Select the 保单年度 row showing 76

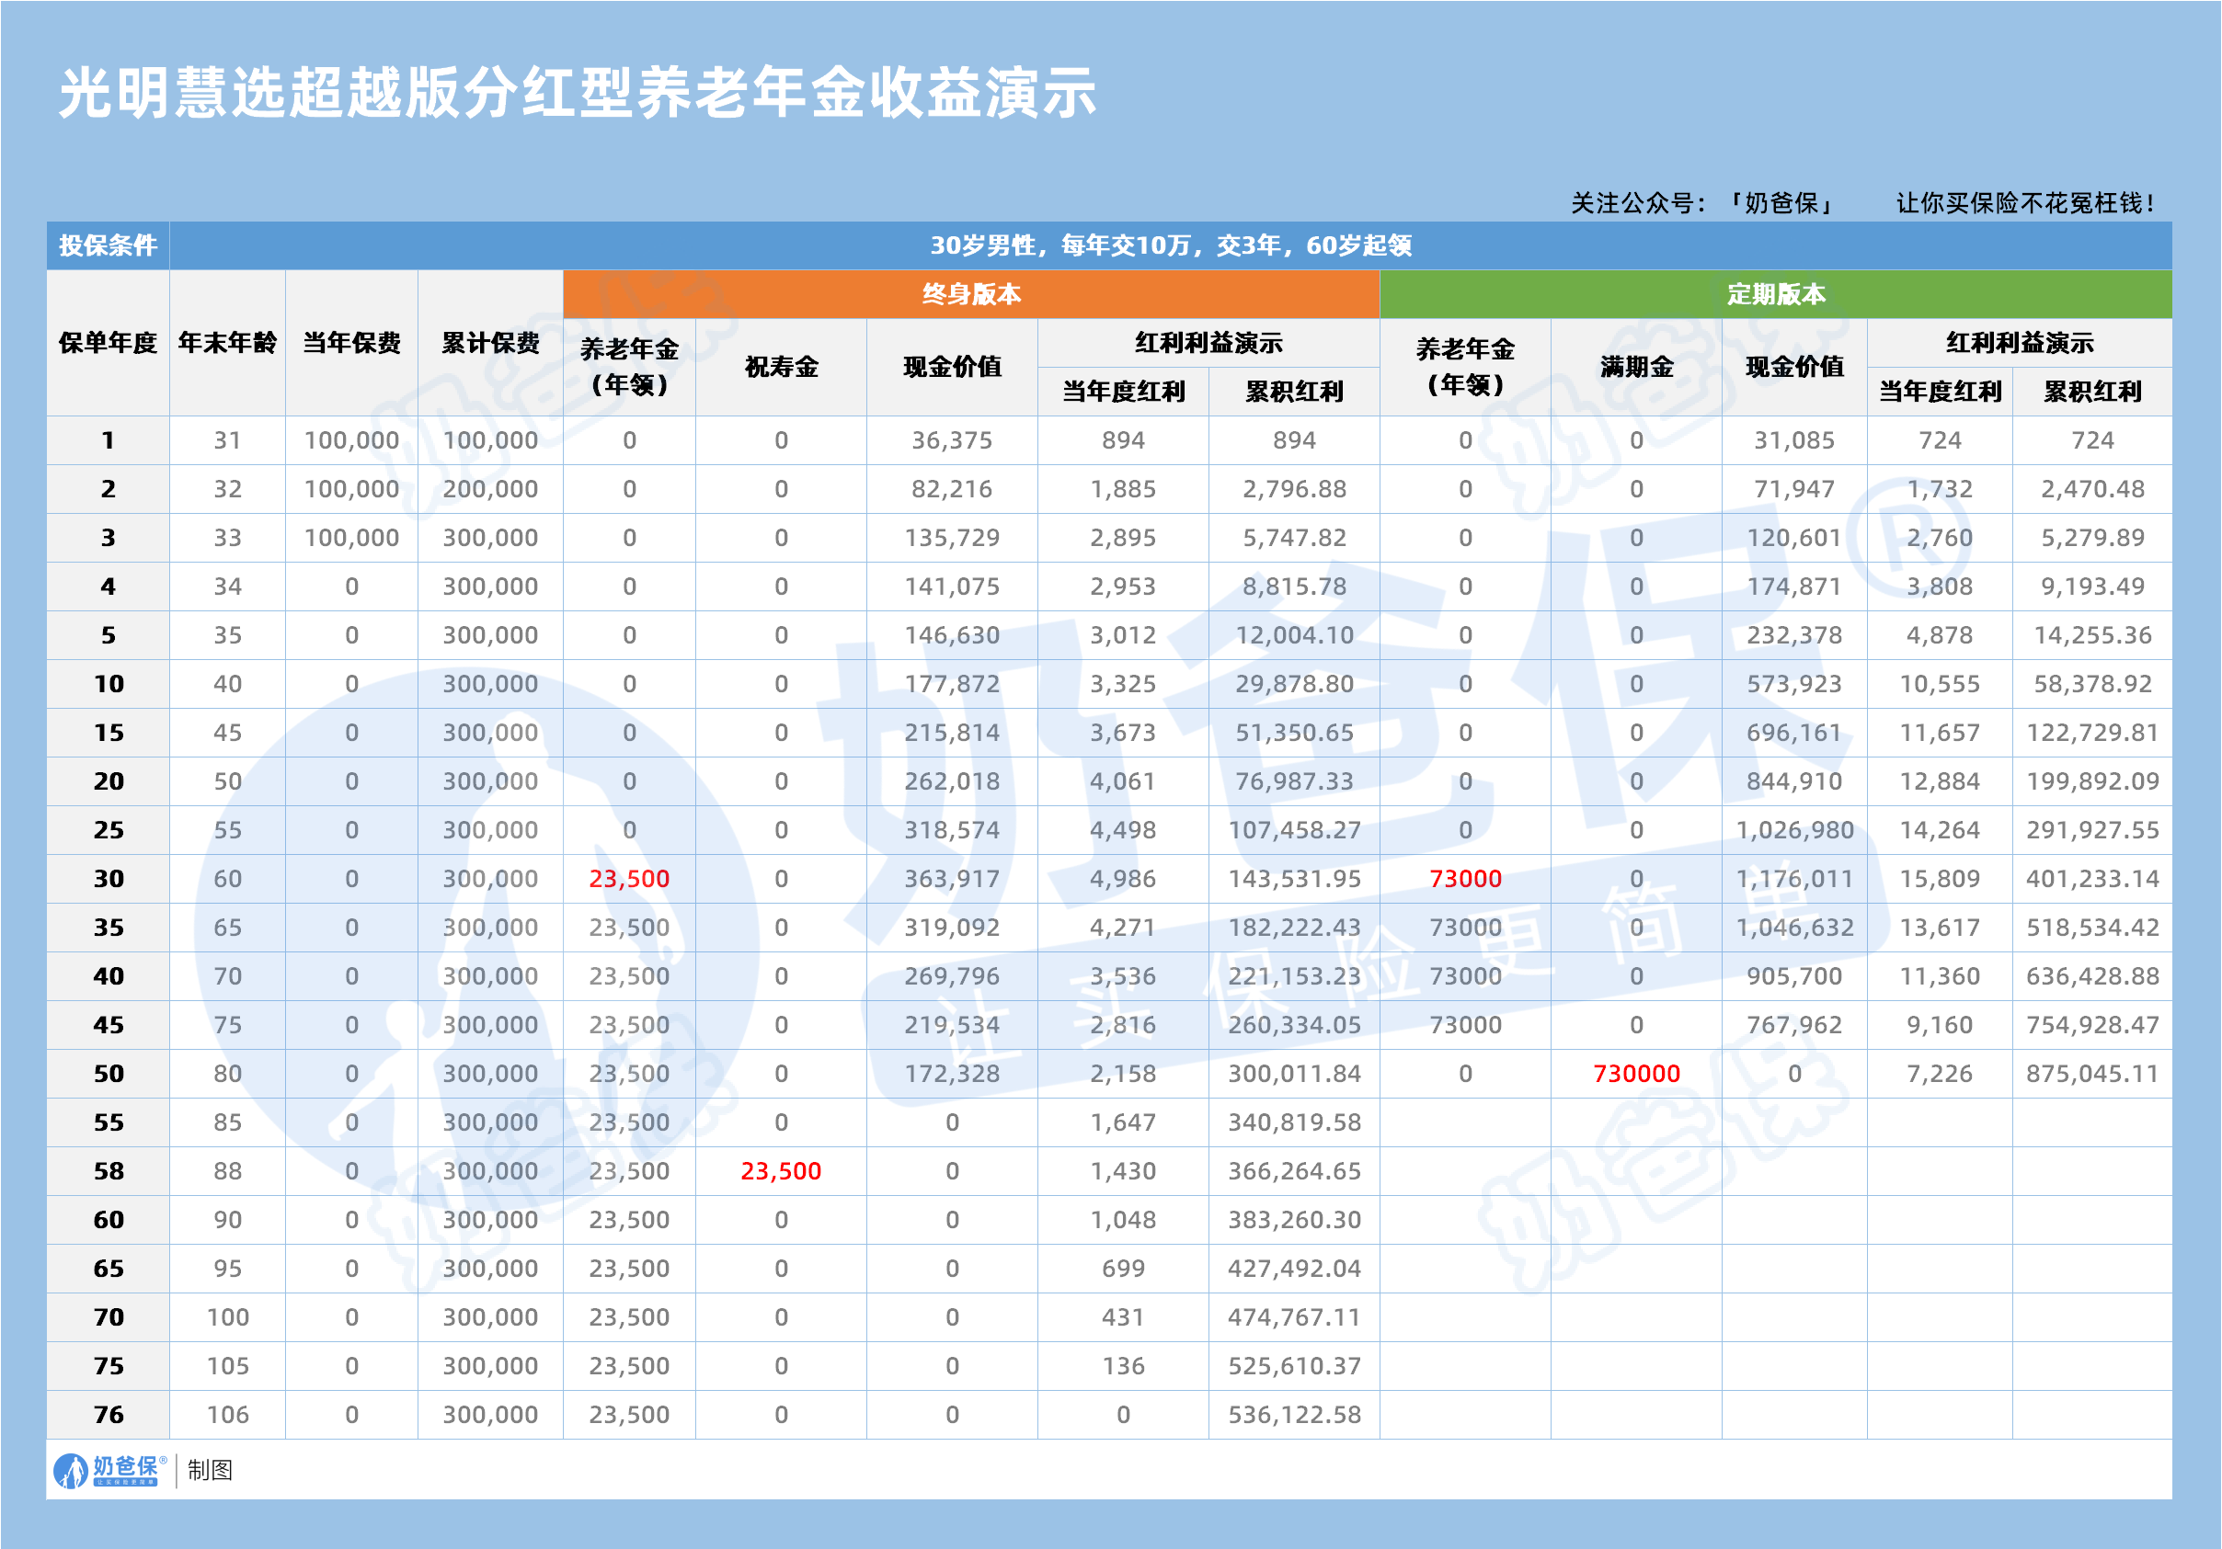109,1415
